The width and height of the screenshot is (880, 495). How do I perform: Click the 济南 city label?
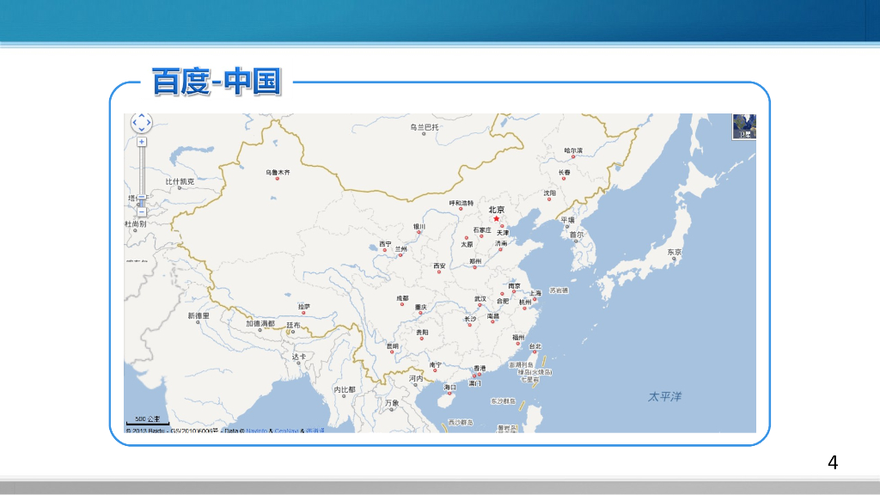tap(501, 243)
